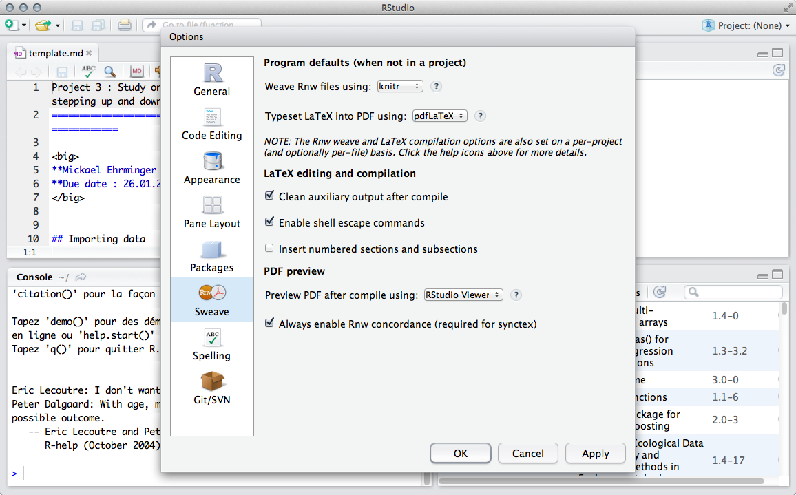This screenshot has width=796, height=495.
Task: Enable Insert numbered sections and subsections
Action: [270, 249]
